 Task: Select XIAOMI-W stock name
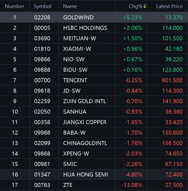(77, 49)
